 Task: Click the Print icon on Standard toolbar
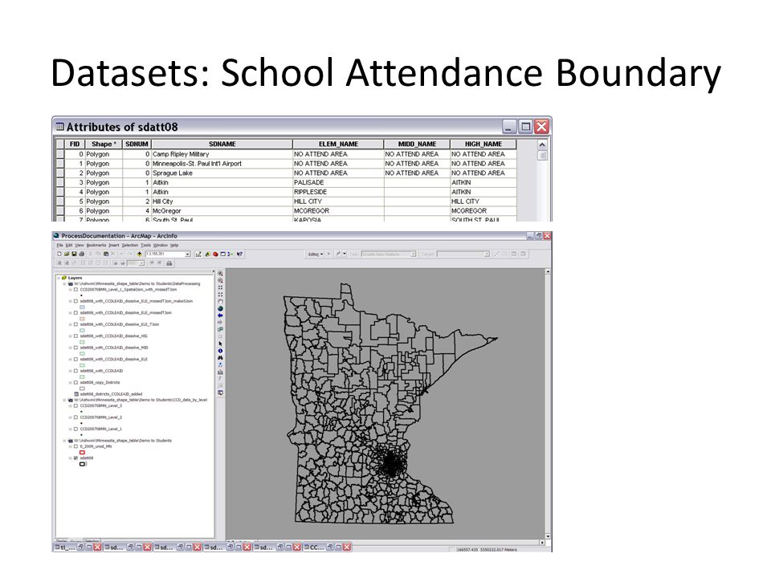82,254
